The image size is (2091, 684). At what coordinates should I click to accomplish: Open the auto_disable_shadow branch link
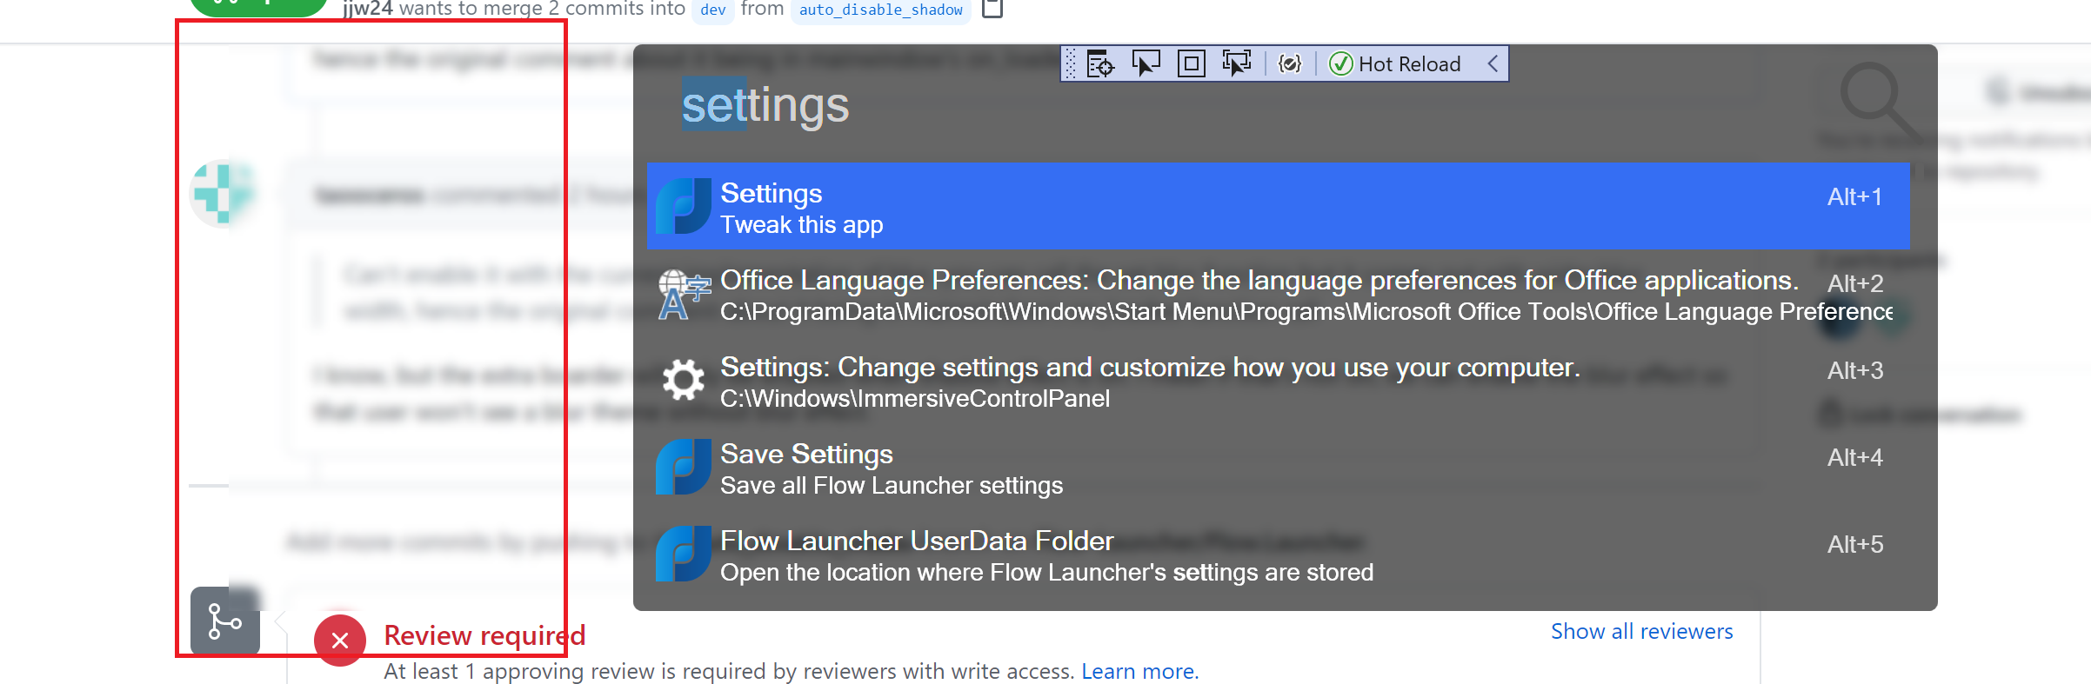[x=880, y=10]
